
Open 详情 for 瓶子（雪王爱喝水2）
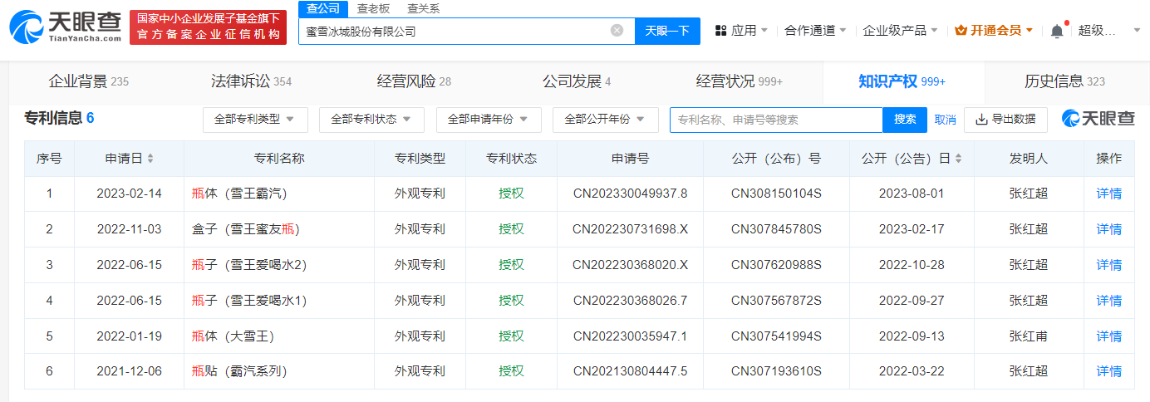(1109, 265)
